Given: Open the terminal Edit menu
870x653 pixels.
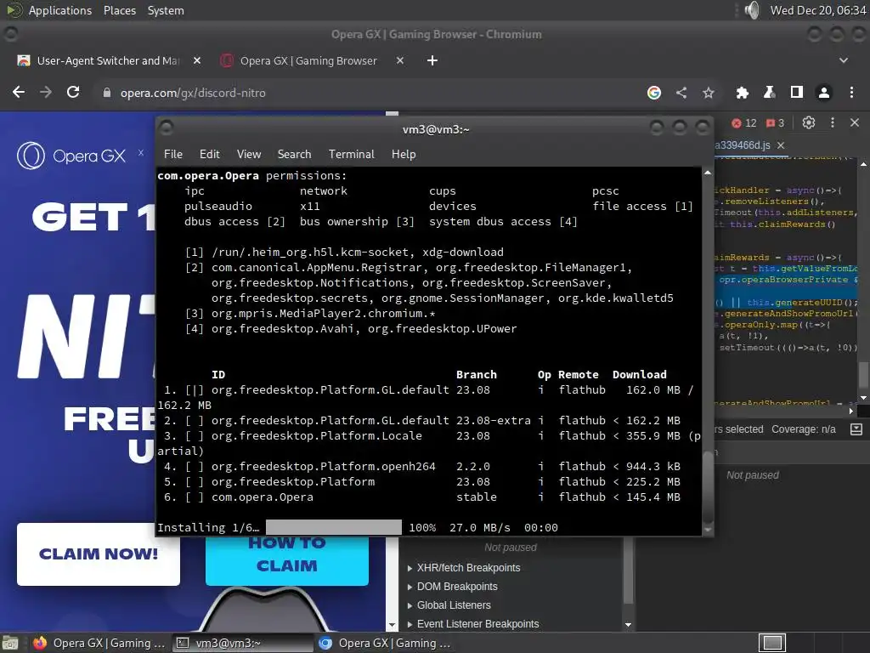Looking at the screenshot, I should click(x=210, y=155).
